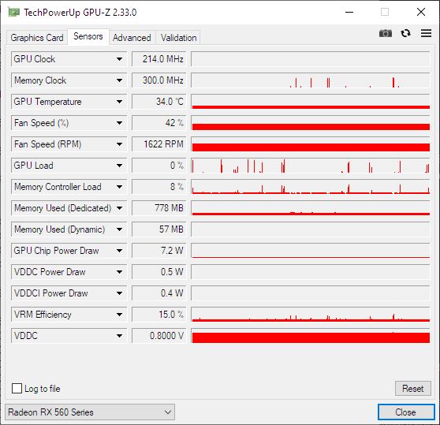This screenshot has width=440, height=425.
Task: Click the Memory Used (Dedicated) history graph
Action: 311,208
